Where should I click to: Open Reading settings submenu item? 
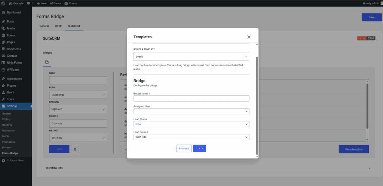pyautogui.click(x=7, y=125)
